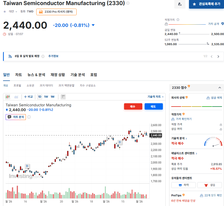
Task: Click the news overlay icon in chart toolbar
Action: (63, 97)
